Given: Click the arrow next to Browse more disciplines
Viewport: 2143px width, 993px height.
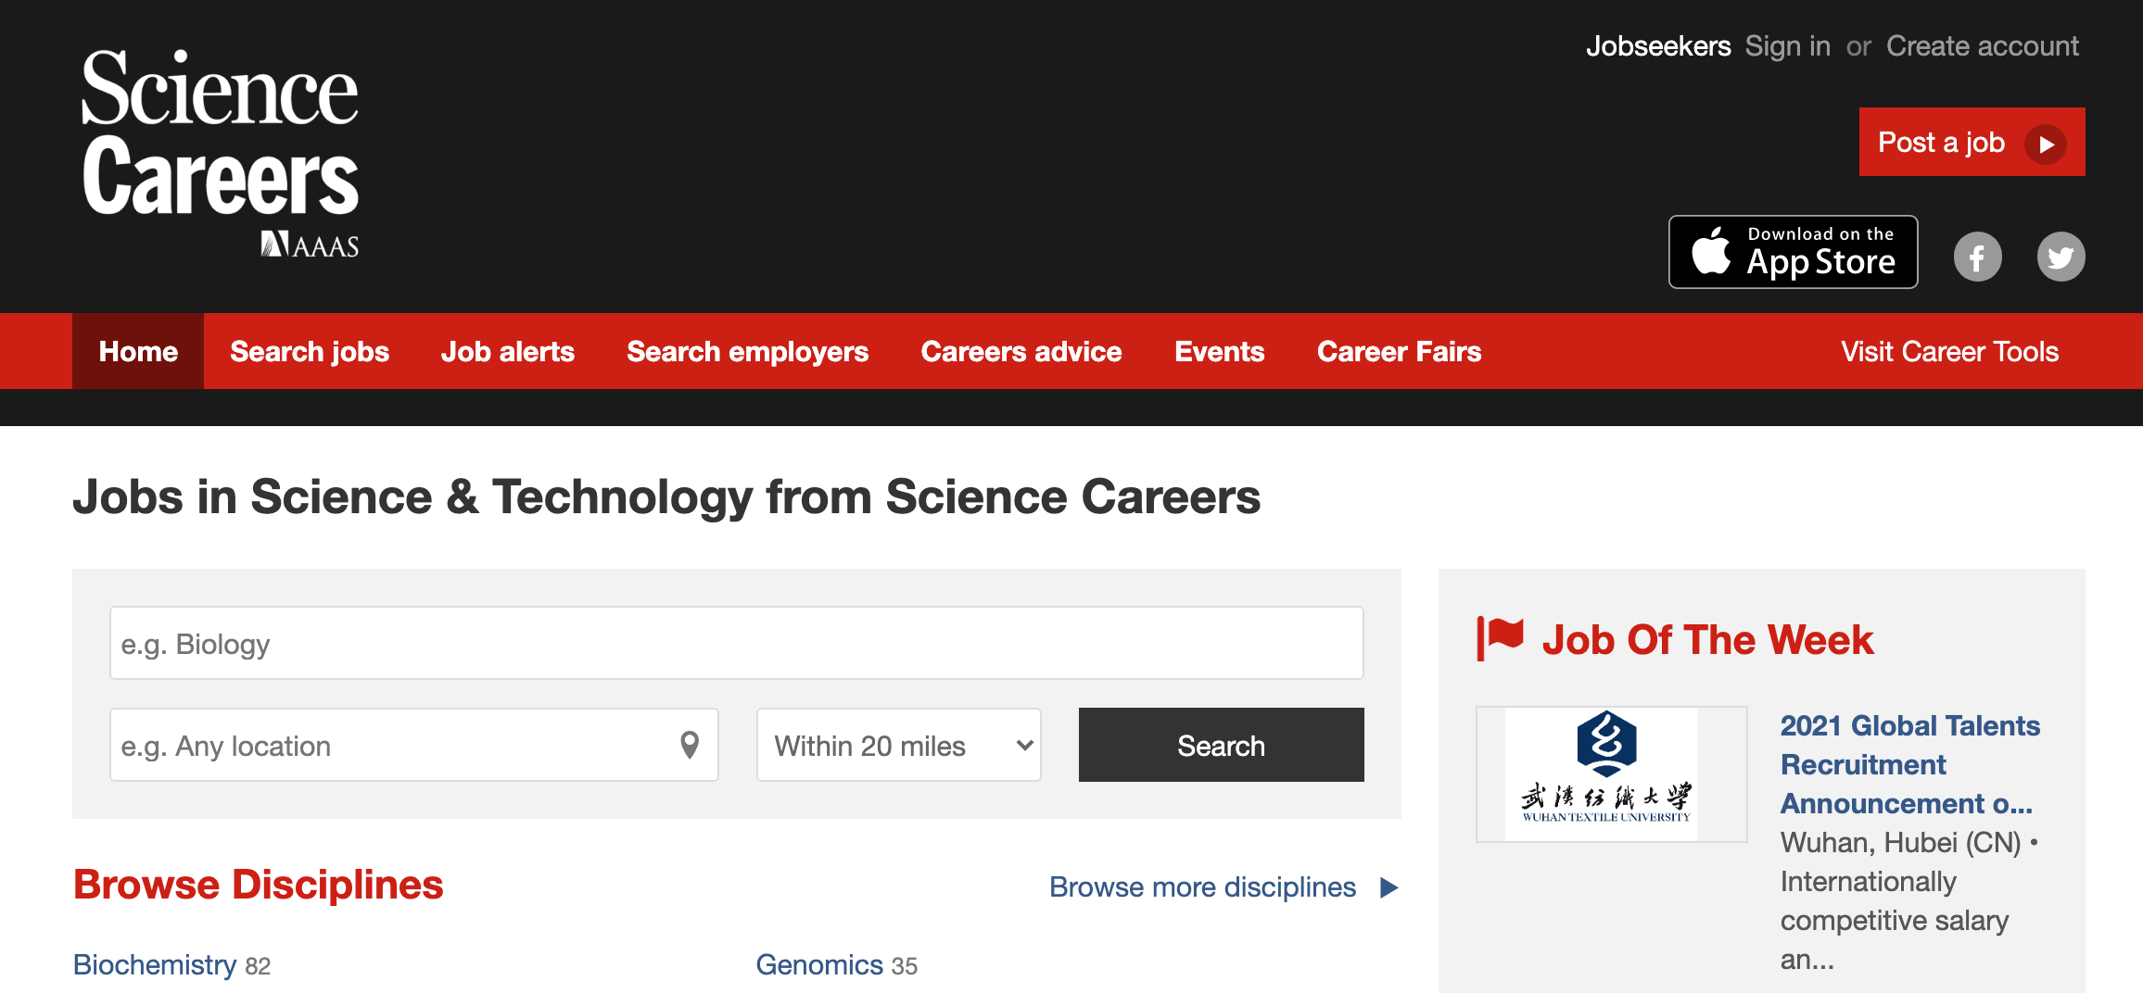Looking at the screenshot, I should pyautogui.click(x=1389, y=887).
